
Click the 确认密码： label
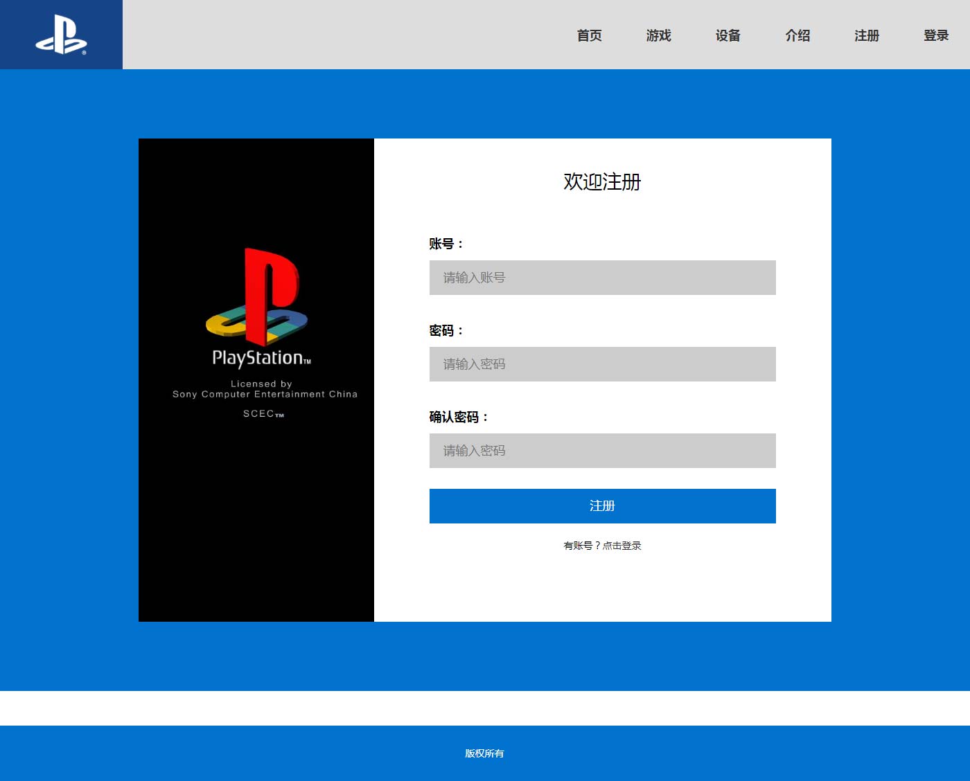[459, 417]
